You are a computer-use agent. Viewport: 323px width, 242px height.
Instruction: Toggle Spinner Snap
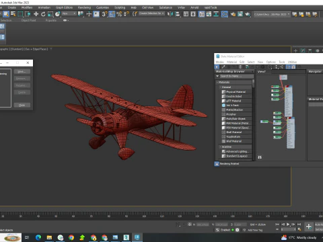click(x=127, y=14)
